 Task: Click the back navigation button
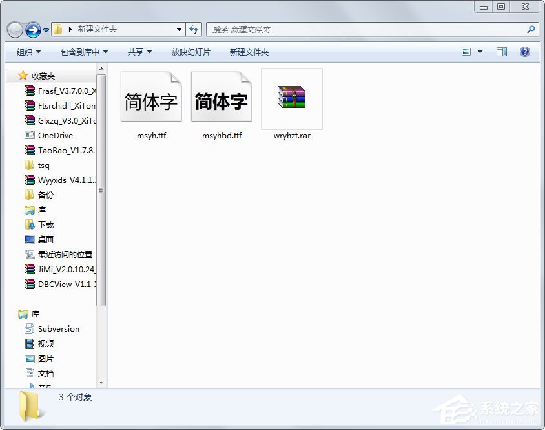coord(14,29)
